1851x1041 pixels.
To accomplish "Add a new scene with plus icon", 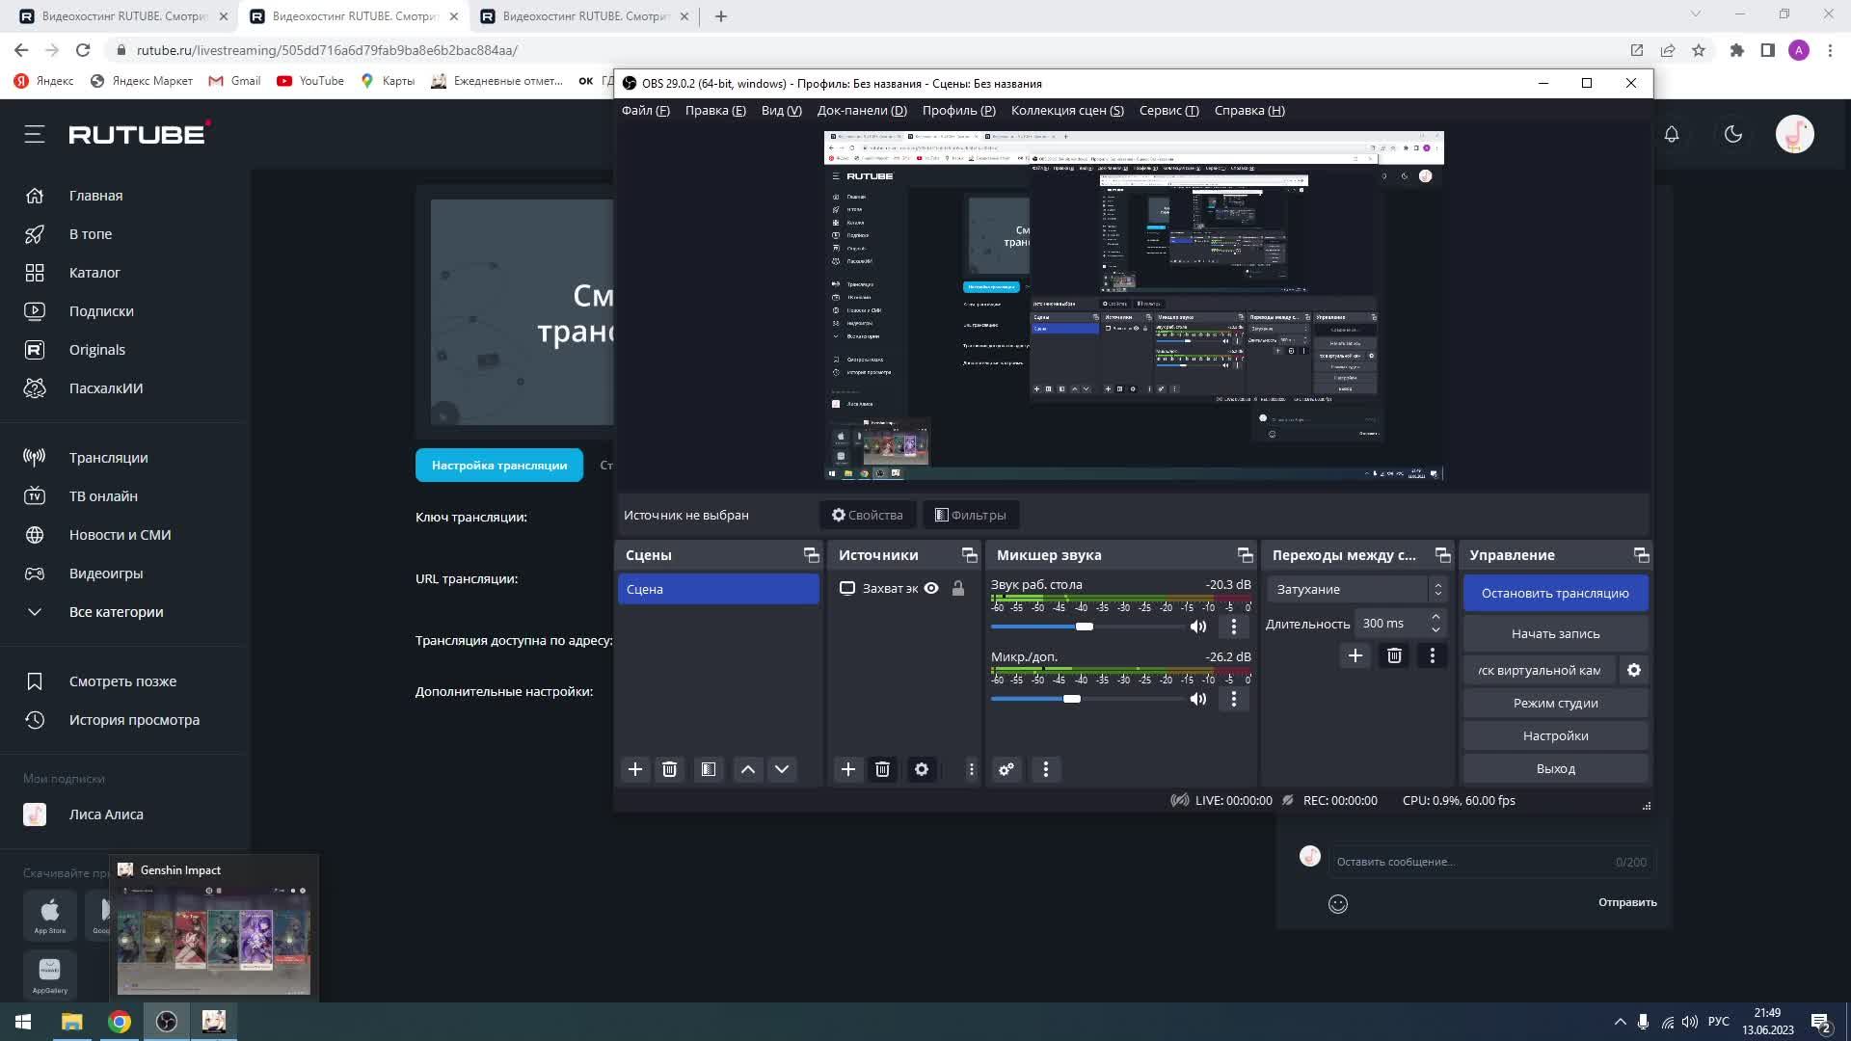I will 635,769.
